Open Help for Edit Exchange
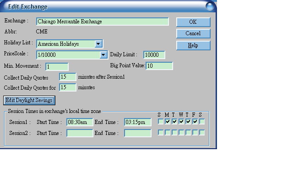 [193, 45]
